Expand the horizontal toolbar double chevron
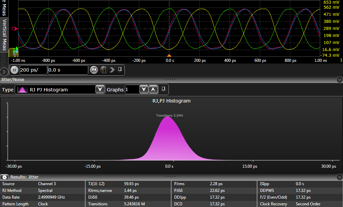Viewport: 343px width, 207px height. [x=112, y=70]
